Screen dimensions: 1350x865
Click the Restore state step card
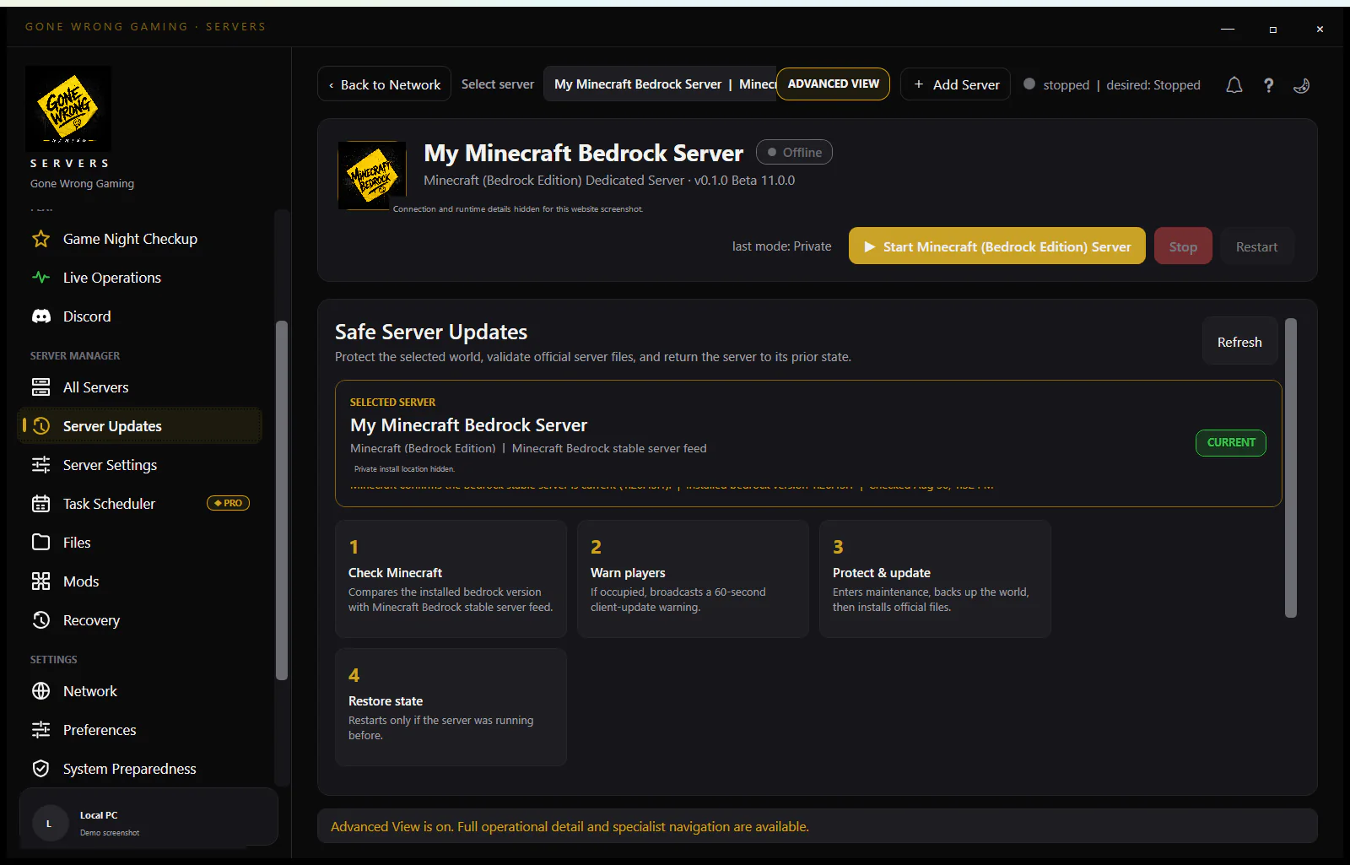click(x=451, y=707)
